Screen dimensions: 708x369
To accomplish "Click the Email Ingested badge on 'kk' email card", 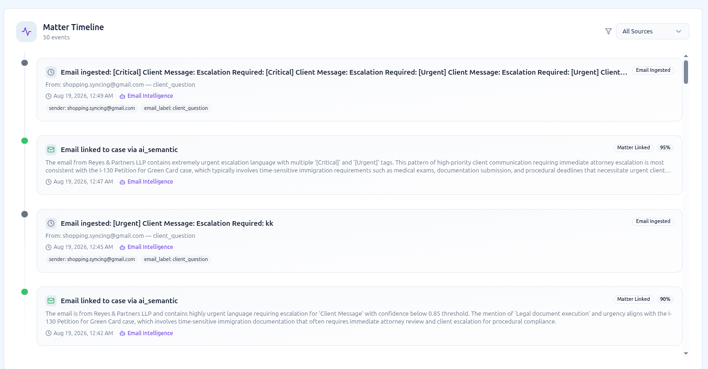I will [x=653, y=221].
